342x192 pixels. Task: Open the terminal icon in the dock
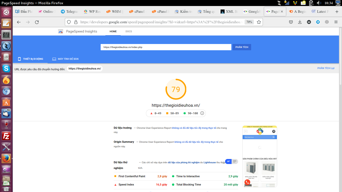[6, 34]
